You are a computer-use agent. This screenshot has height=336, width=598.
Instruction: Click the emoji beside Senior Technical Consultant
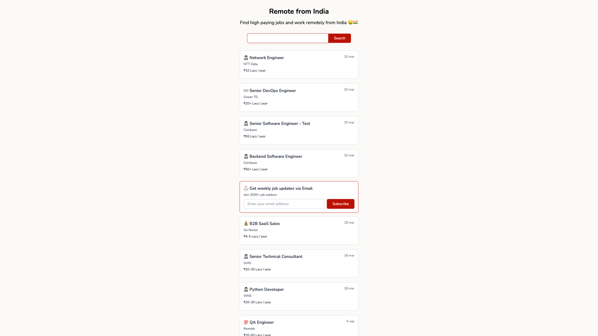246,257
